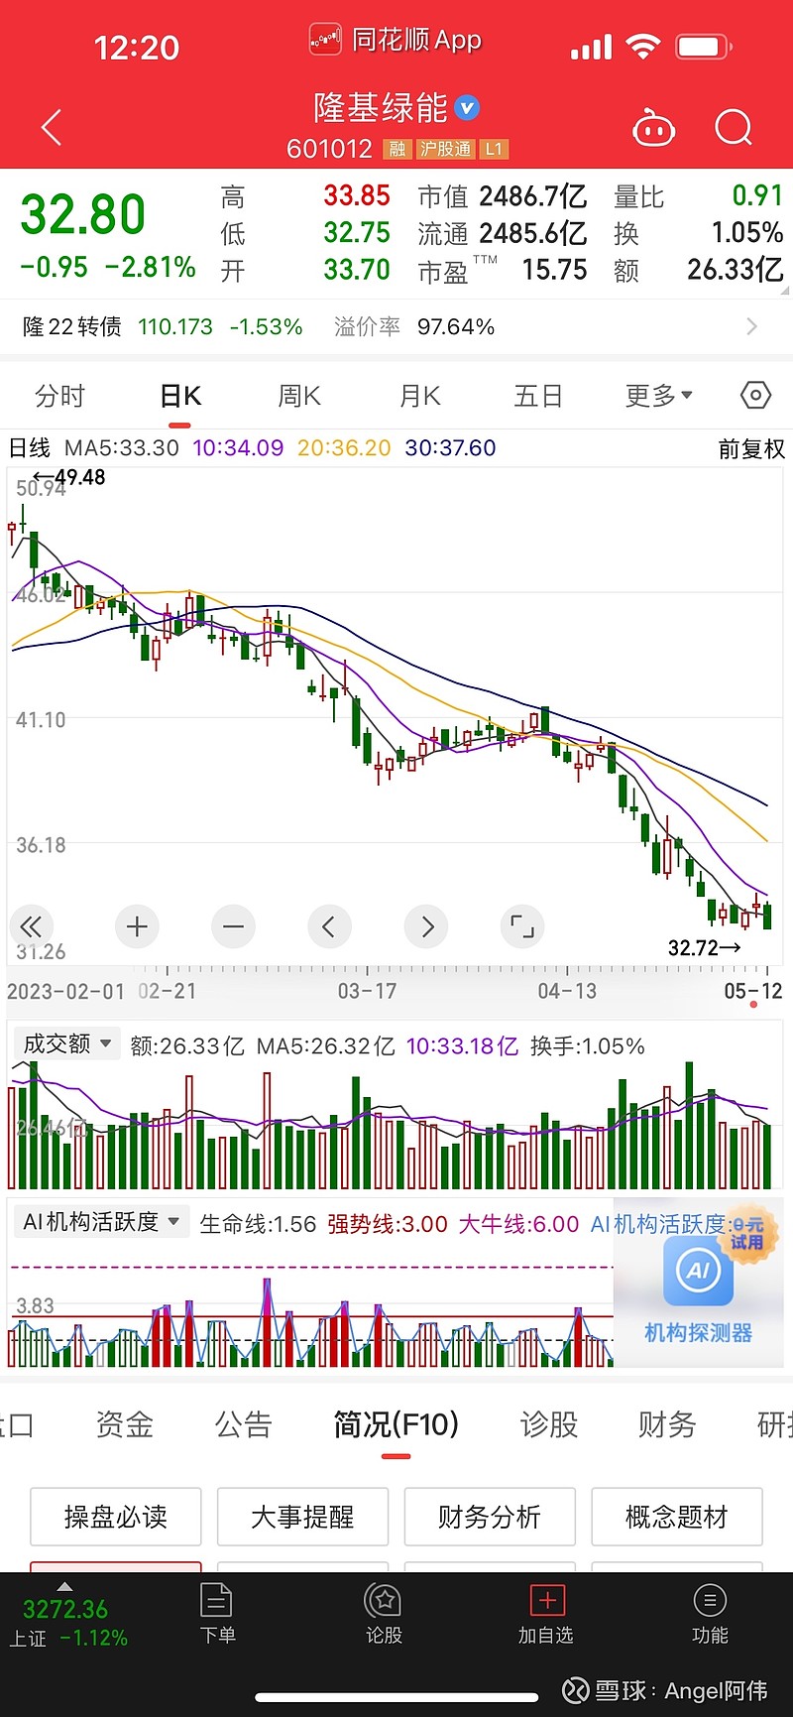Expand the 更多 chart period dropdown
The height and width of the screenshot is (1717, 793).
(x=658, y=396)
